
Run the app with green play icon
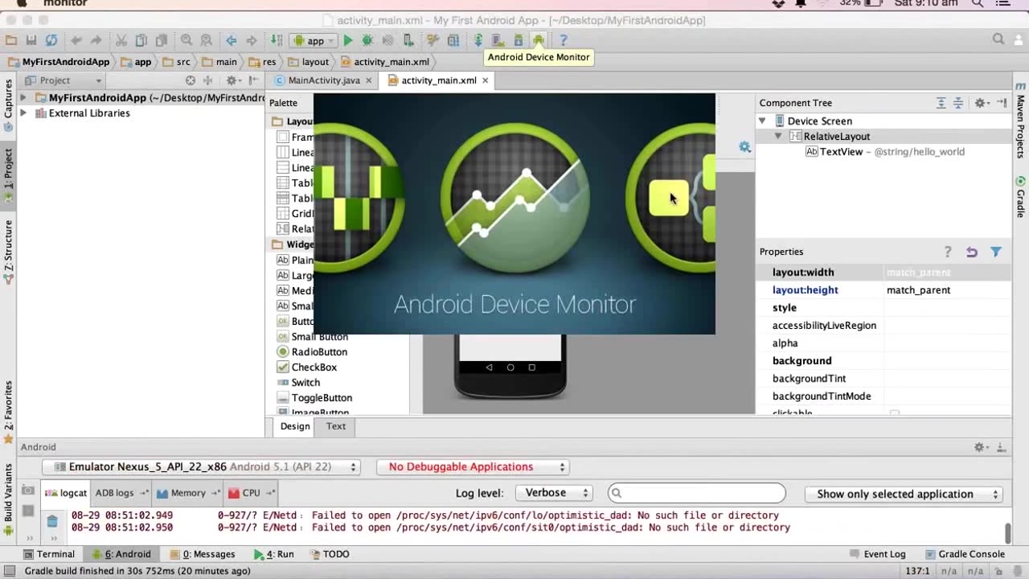click(348, 40)
